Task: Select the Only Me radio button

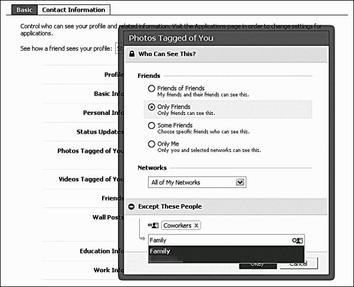Action: [x=152, y=144]
